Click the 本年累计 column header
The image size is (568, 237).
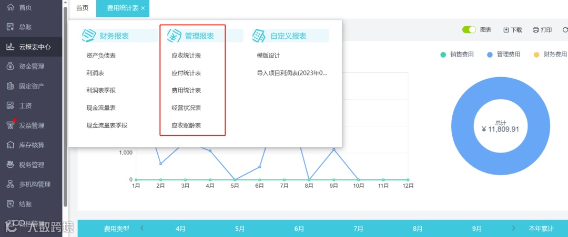[x=541, y=229]
